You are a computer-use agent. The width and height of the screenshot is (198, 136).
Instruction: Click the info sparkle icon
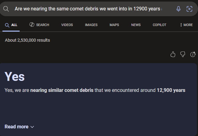pos(193,54)
